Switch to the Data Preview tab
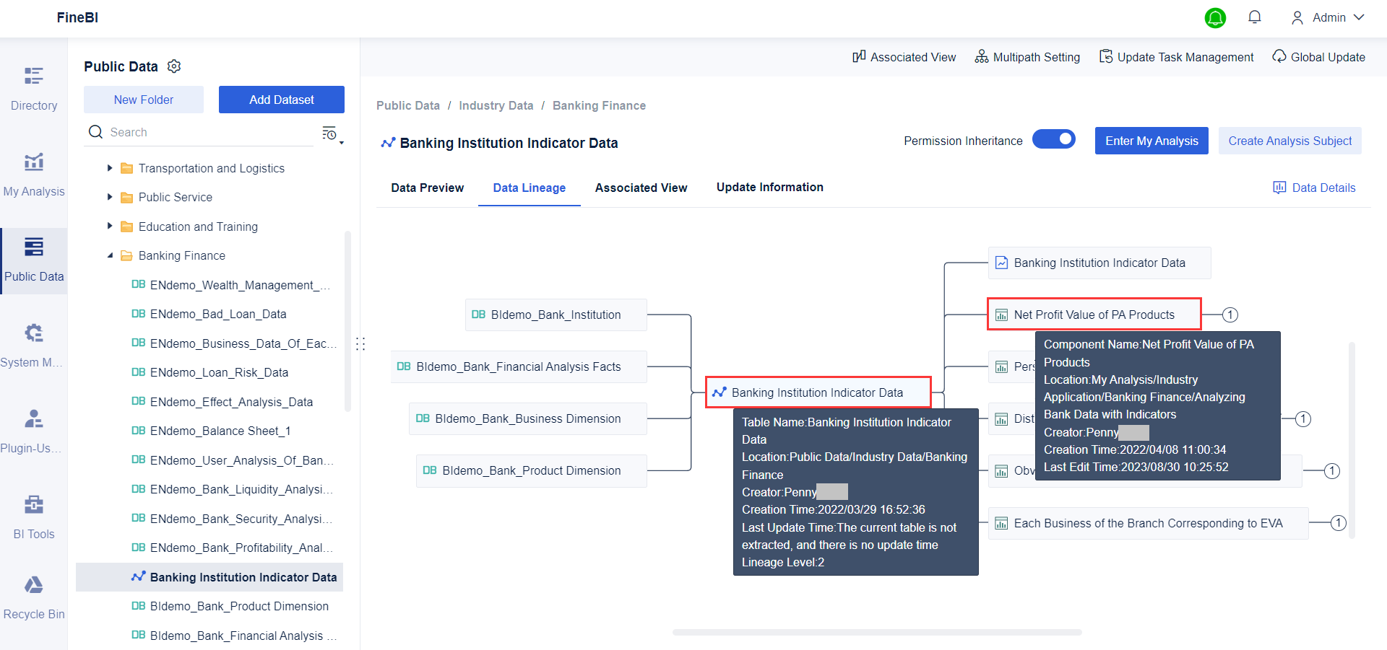Screen dimensions: 1387x650 point(427,188)
